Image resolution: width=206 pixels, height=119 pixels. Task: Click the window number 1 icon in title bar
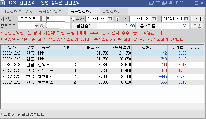[2, 3]
